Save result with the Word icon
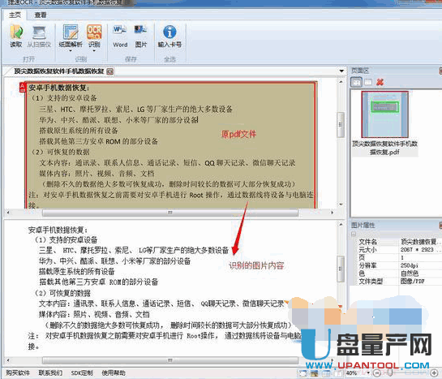This screenshot has width=442, height=379. coord(120,36)
